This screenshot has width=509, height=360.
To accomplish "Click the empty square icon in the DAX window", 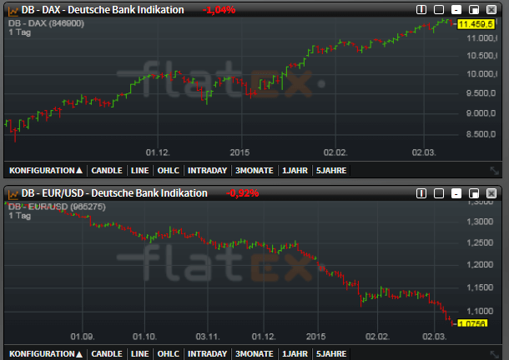I will coord(439,10).
